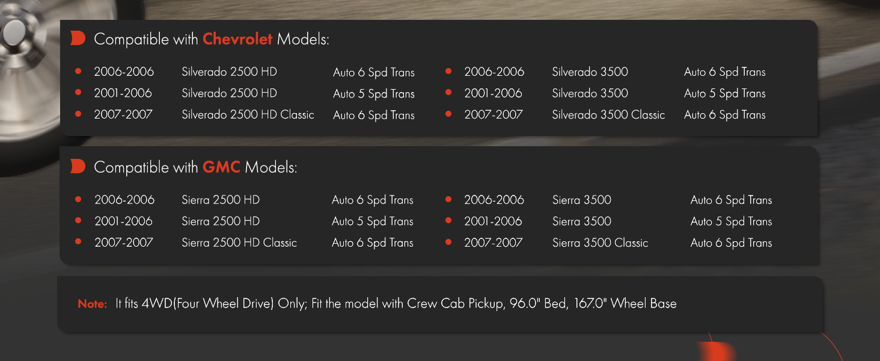Click Auto 5 Spd Trans for Sierra 2500 HD

click(373, 221)
